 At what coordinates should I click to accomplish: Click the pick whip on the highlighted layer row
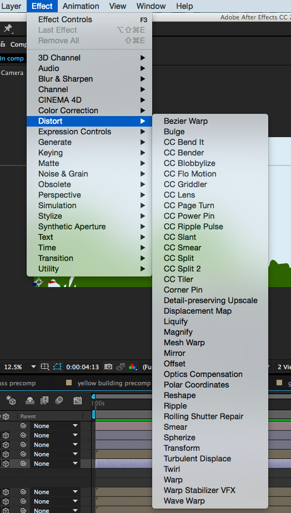click(x=23, y=464)
